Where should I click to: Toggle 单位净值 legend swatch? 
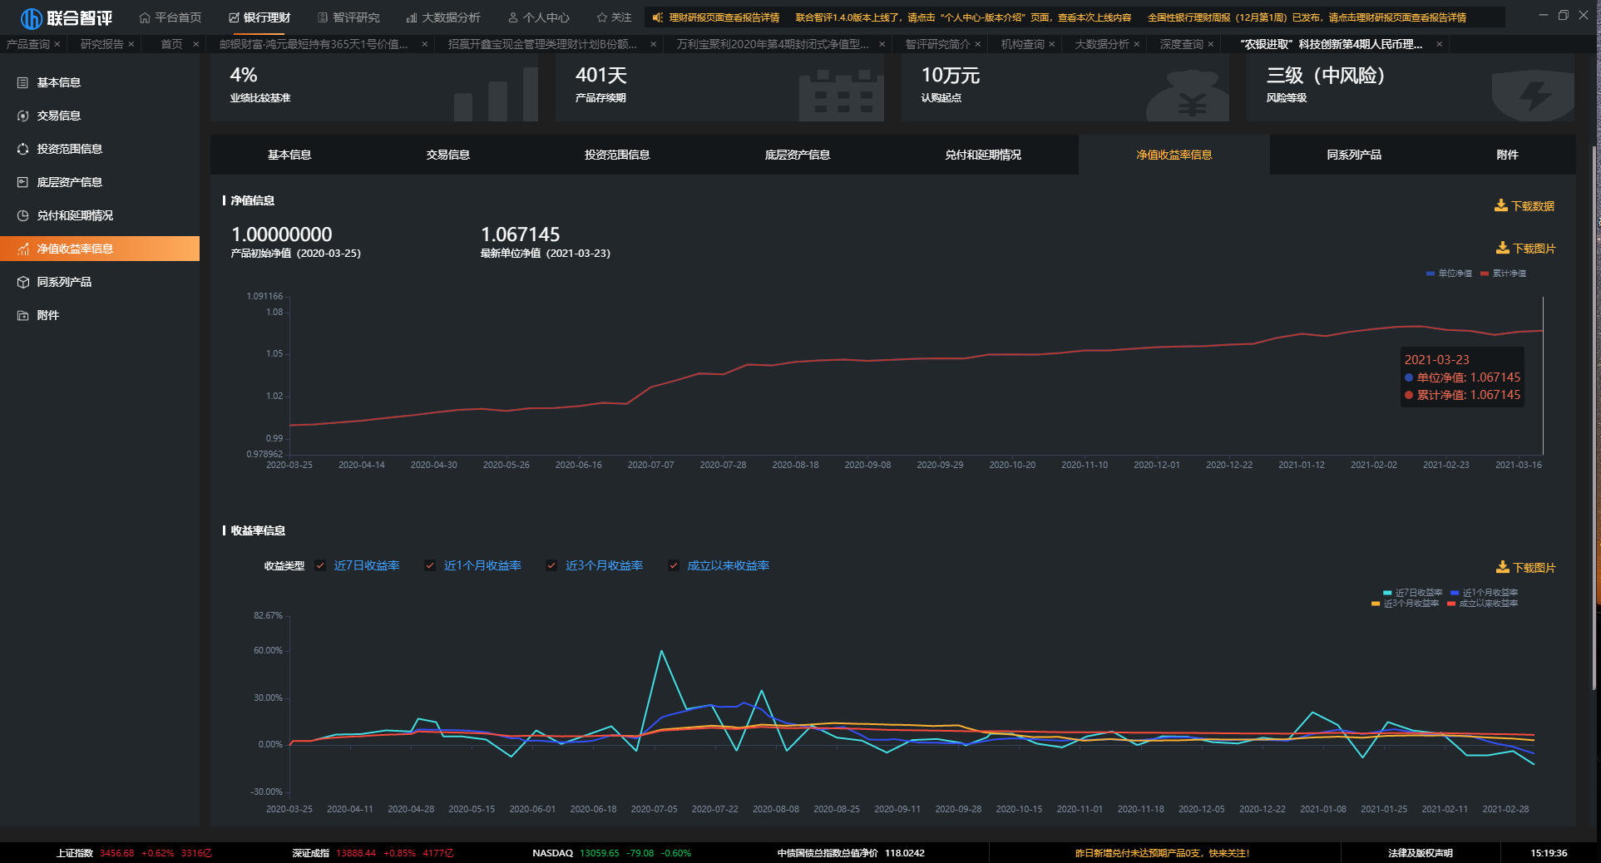tap(1431, 274)
